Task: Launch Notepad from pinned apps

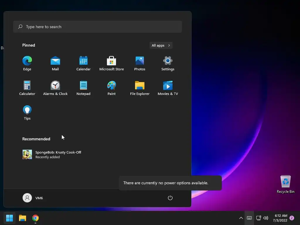Action: (83, 88)
